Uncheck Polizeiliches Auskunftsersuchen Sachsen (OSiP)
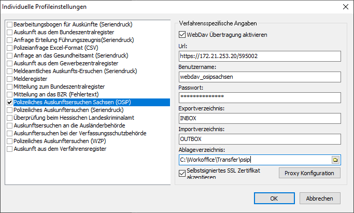The width and height of the screenshot is (354, 213). tap(10, 103)
